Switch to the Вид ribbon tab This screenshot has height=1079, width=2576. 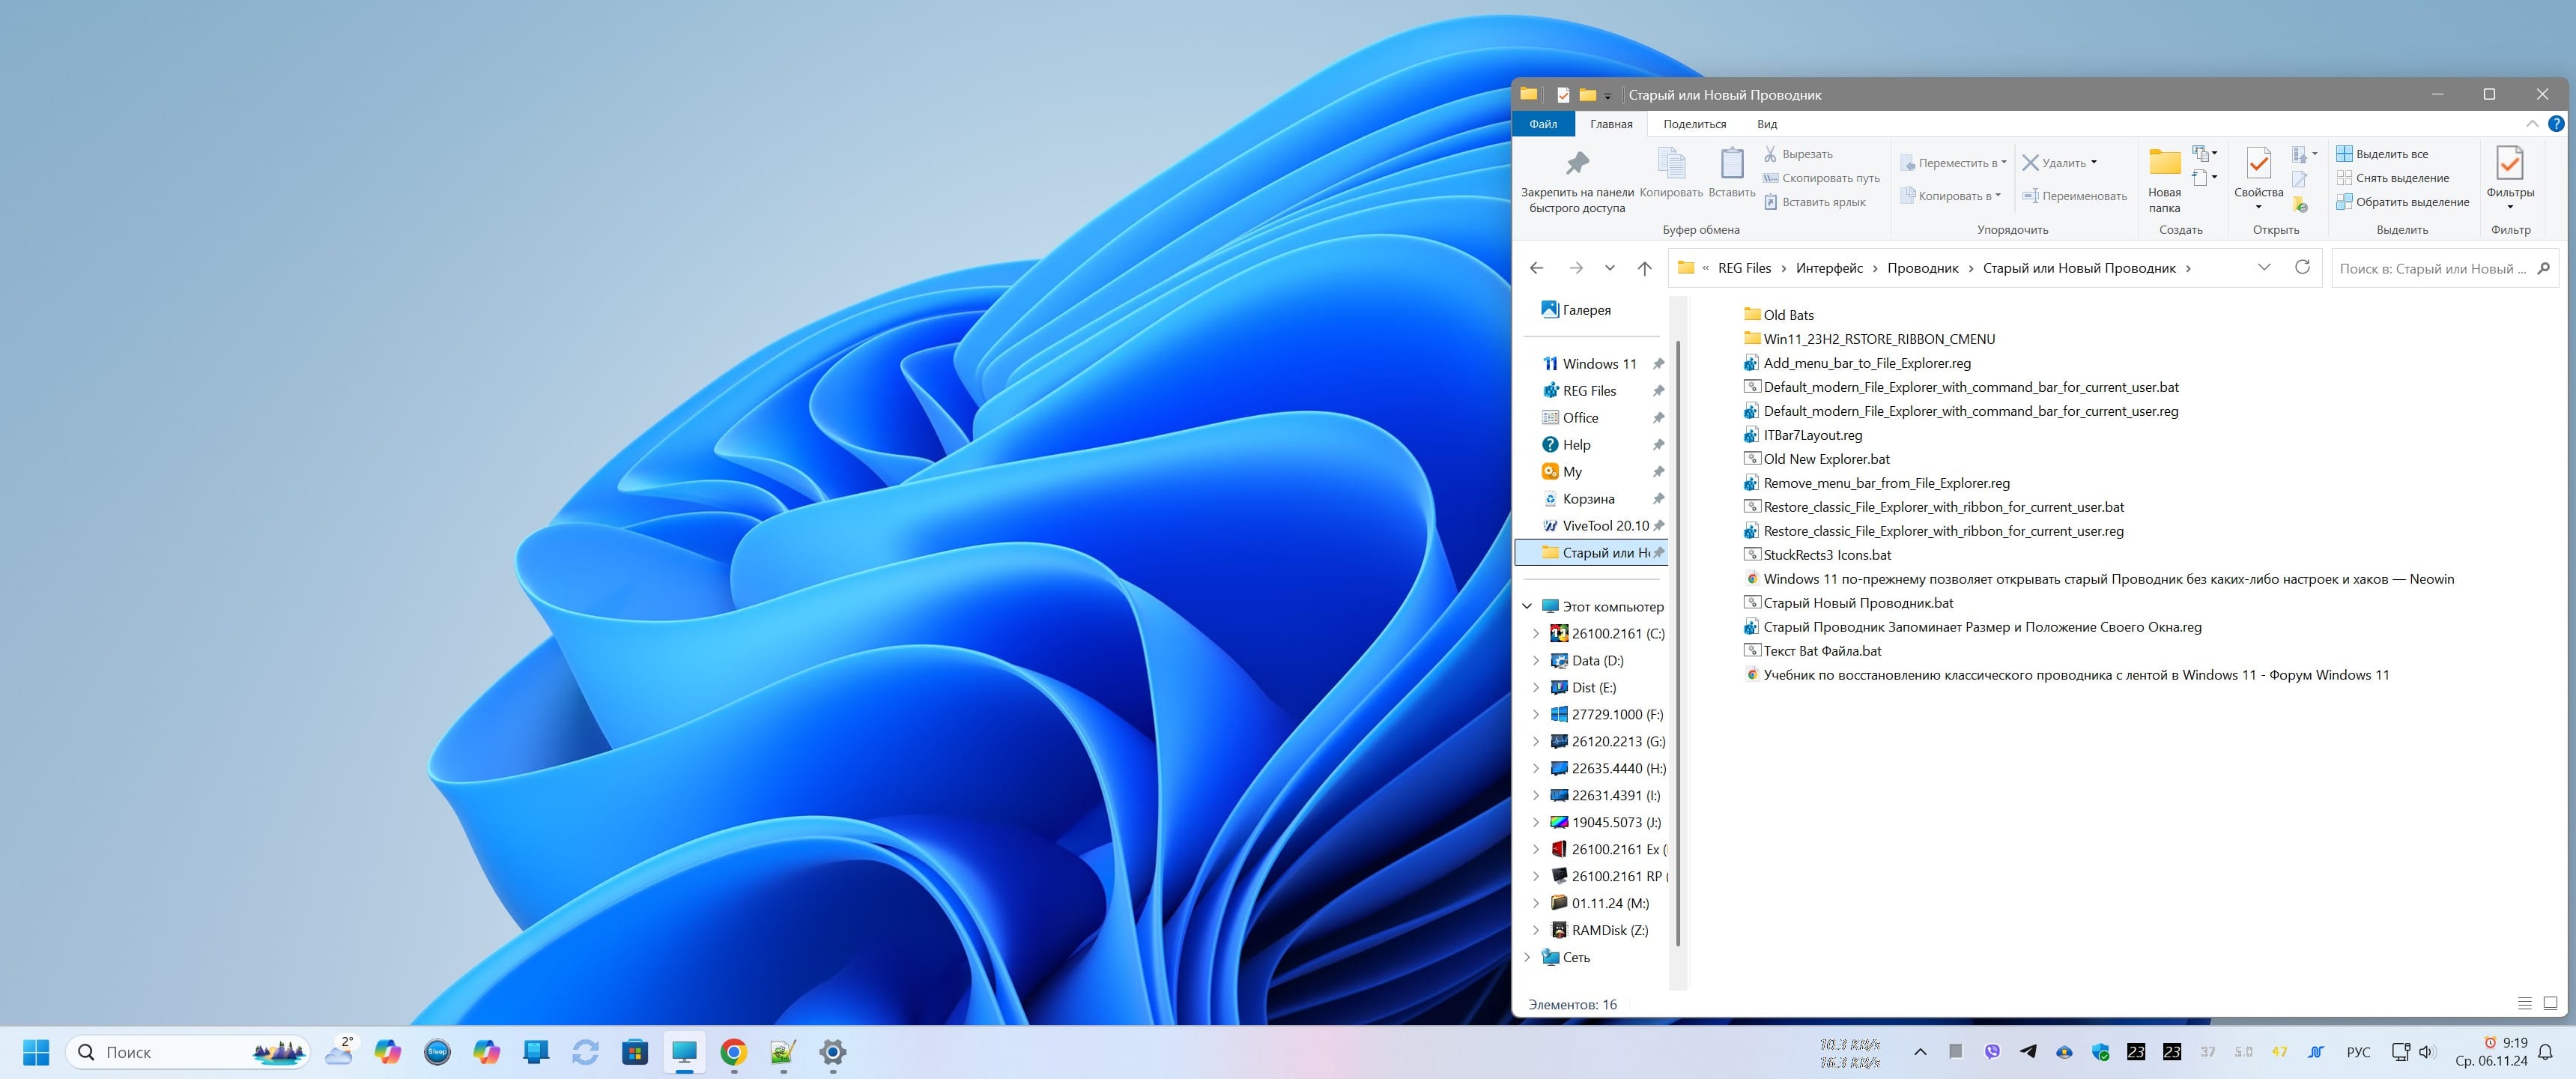point(1767,124)
